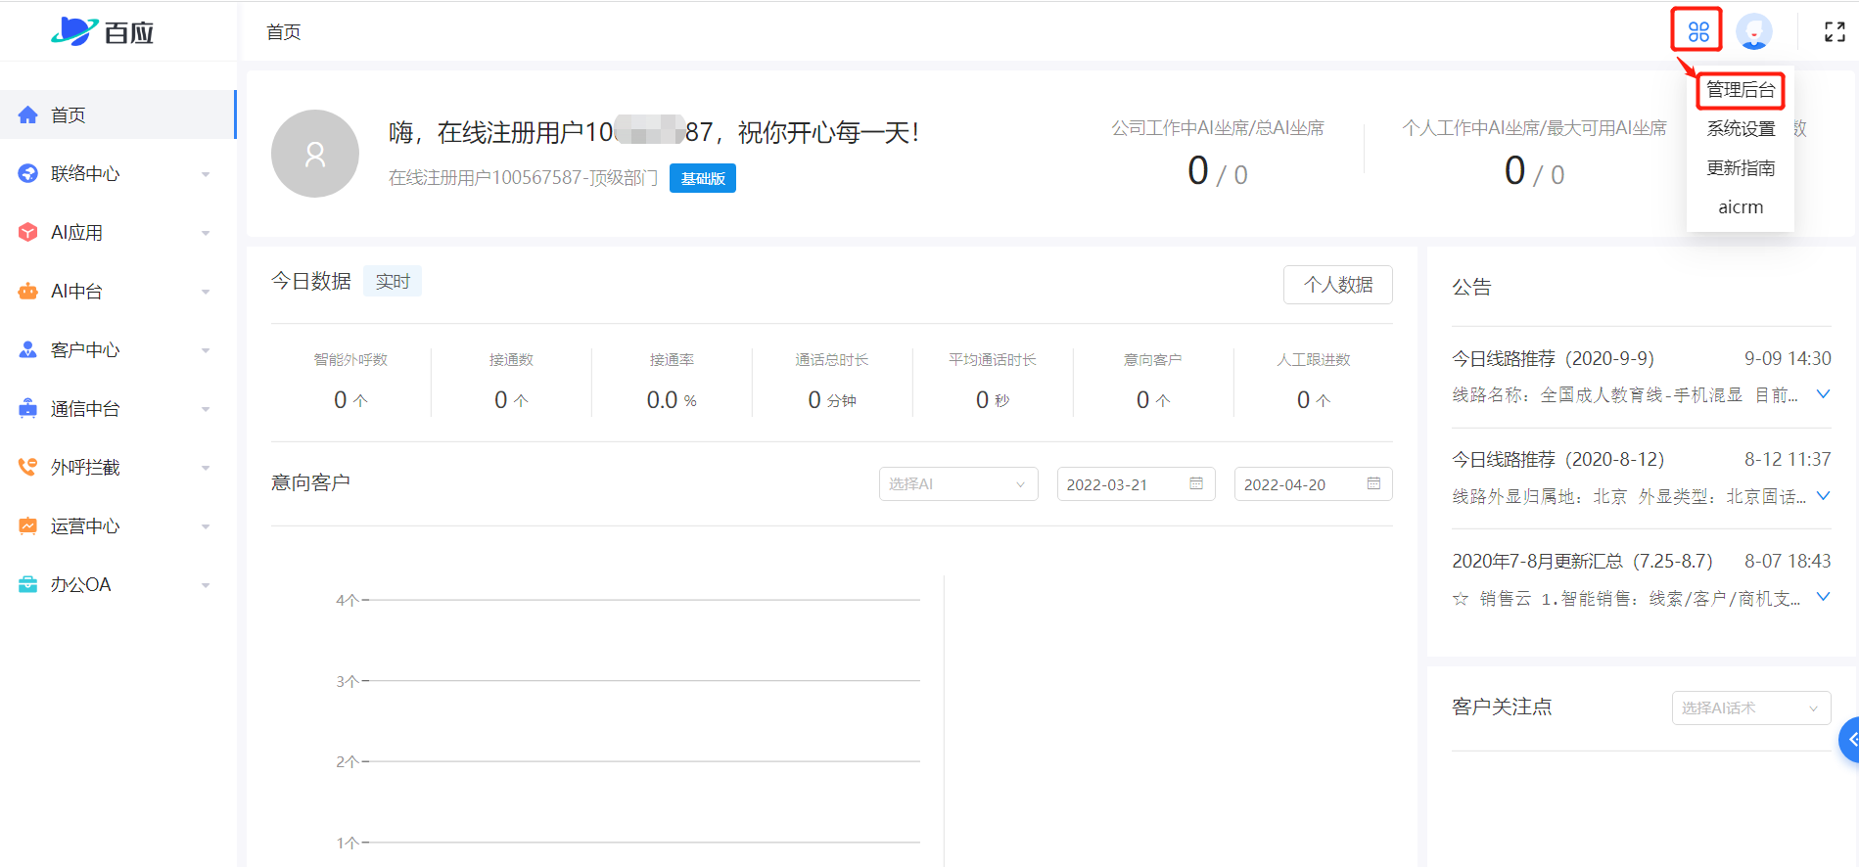Click the 个人数据 button
This screenshot has height=867, width=1859.
1337,285
